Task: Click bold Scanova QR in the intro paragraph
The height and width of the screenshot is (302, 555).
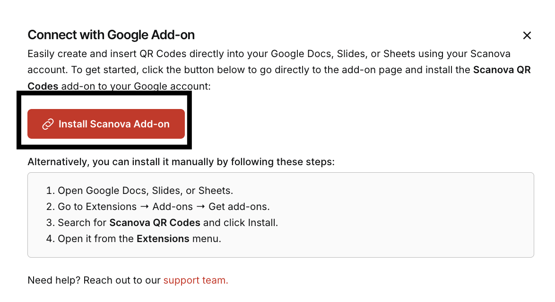Action: (x=502, y=70)
